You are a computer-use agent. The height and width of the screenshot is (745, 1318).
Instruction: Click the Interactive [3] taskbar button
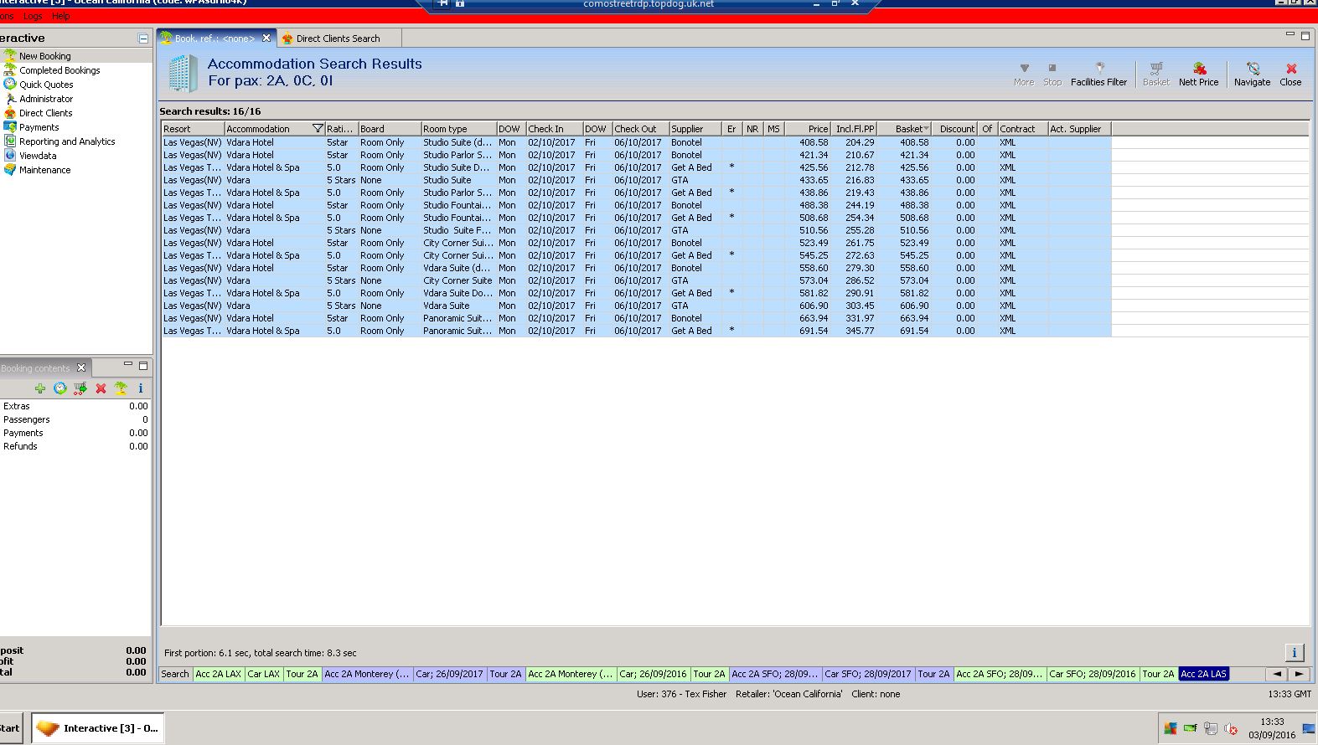tap(98, 728)
